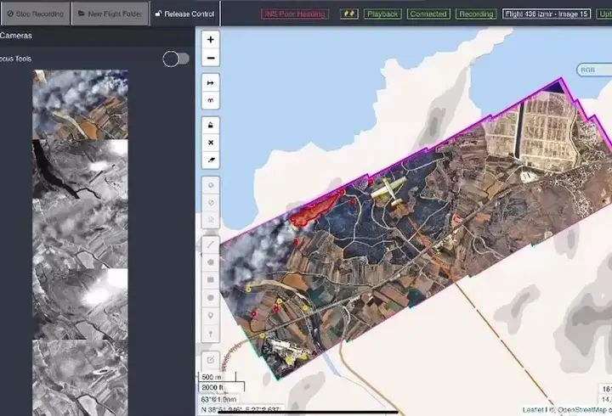Click the X clear icon in map toolbar
The width and height of the screenshot is (612, 416).
(211, 143)
